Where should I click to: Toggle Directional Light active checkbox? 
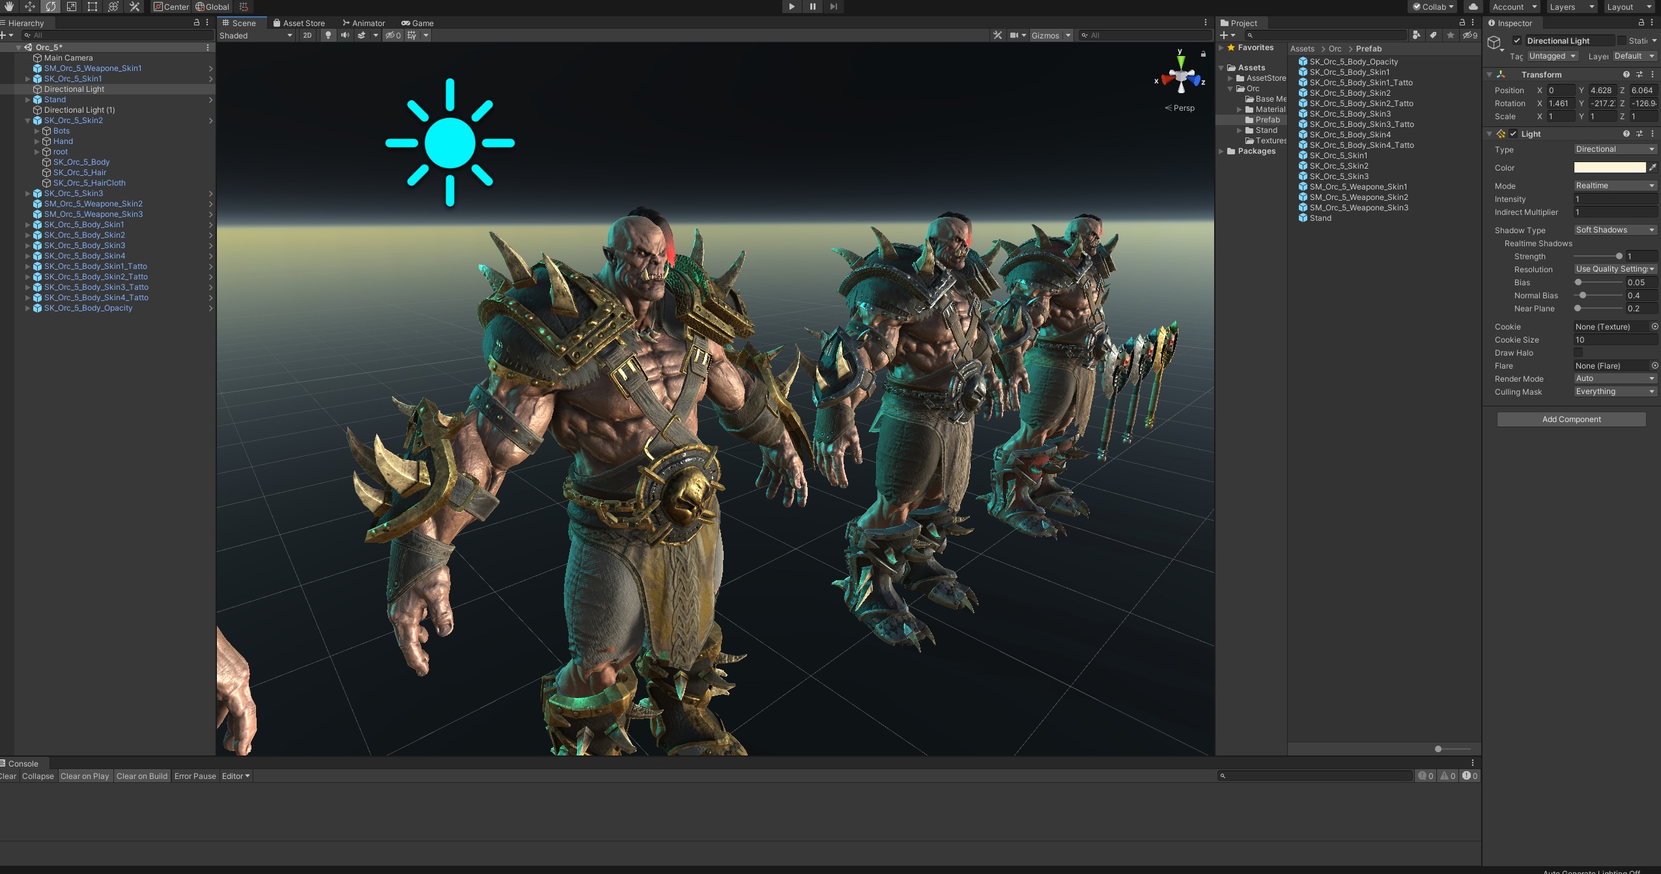[x=1516, y=40]
